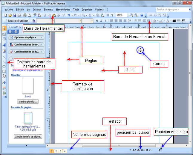Screen dimensions: 193x155
Task: Select the Rectangle shape tool
Action: (4, 71)
